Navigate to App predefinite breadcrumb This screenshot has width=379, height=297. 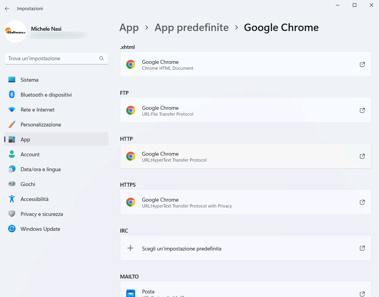pyautogui.click(x=192, y=28)
